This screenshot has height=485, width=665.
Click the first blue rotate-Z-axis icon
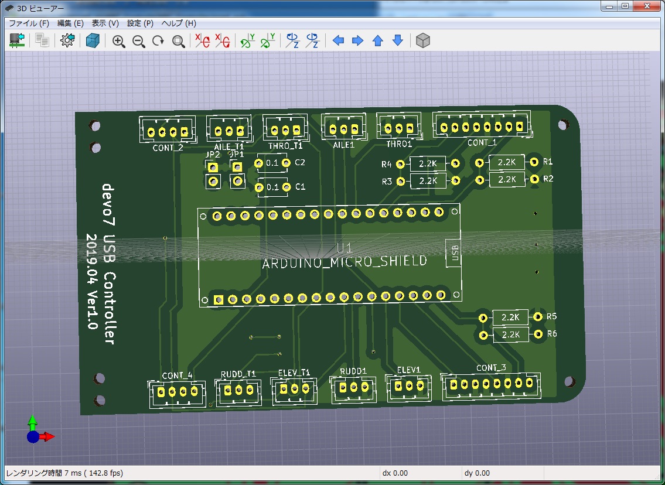[292, 40]
